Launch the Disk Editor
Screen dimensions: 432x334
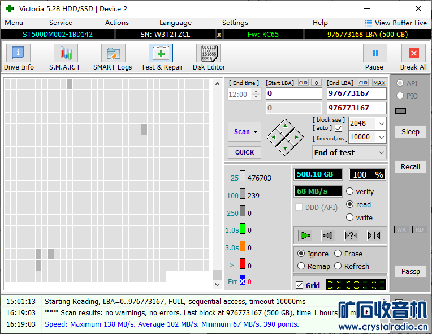click(209, 58)
